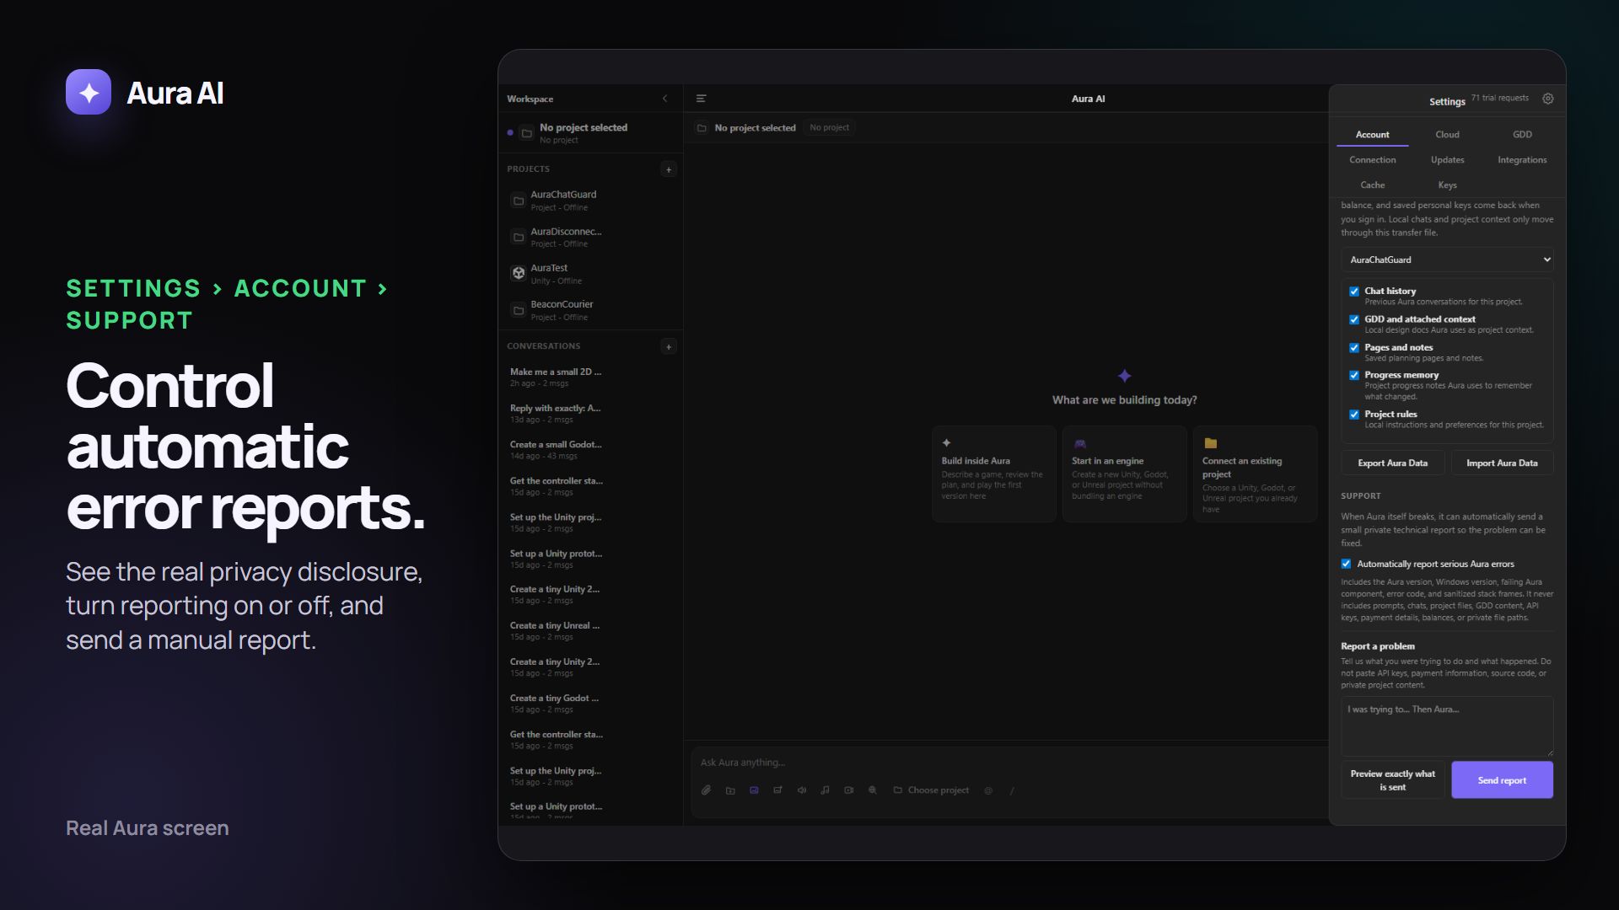This screenshot has height=910, width=1619.
Task: Click the folder icon on Connect an existing project
Action: pyautogui.click(x=1210, y=443)
